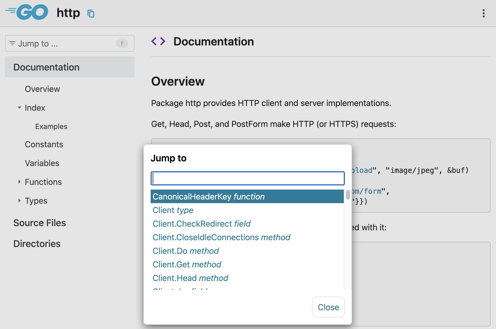The height and width of the screenshot is (329, 496).
Task: Expand the Functions section
Action: tap(19, 182)
